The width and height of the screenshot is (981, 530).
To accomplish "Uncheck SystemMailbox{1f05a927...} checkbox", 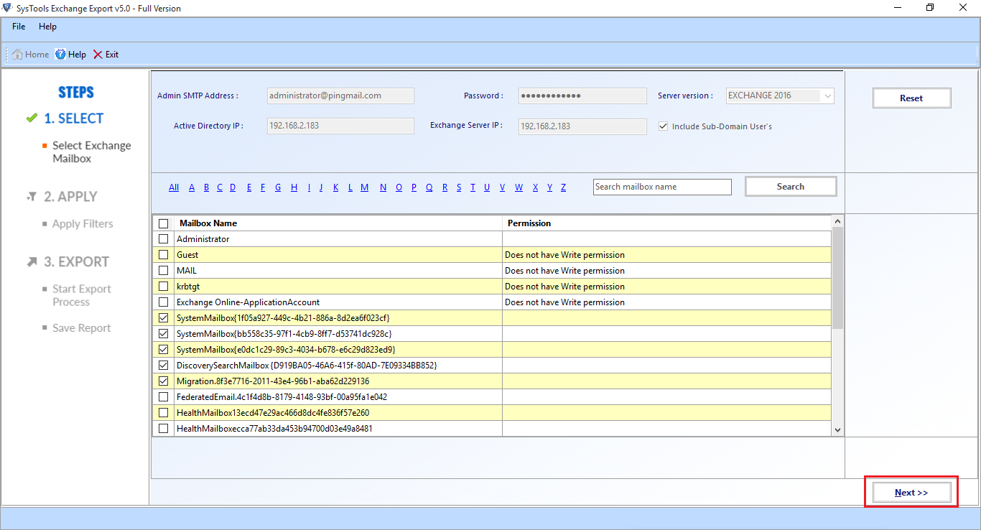I will (x=163, y=318).
